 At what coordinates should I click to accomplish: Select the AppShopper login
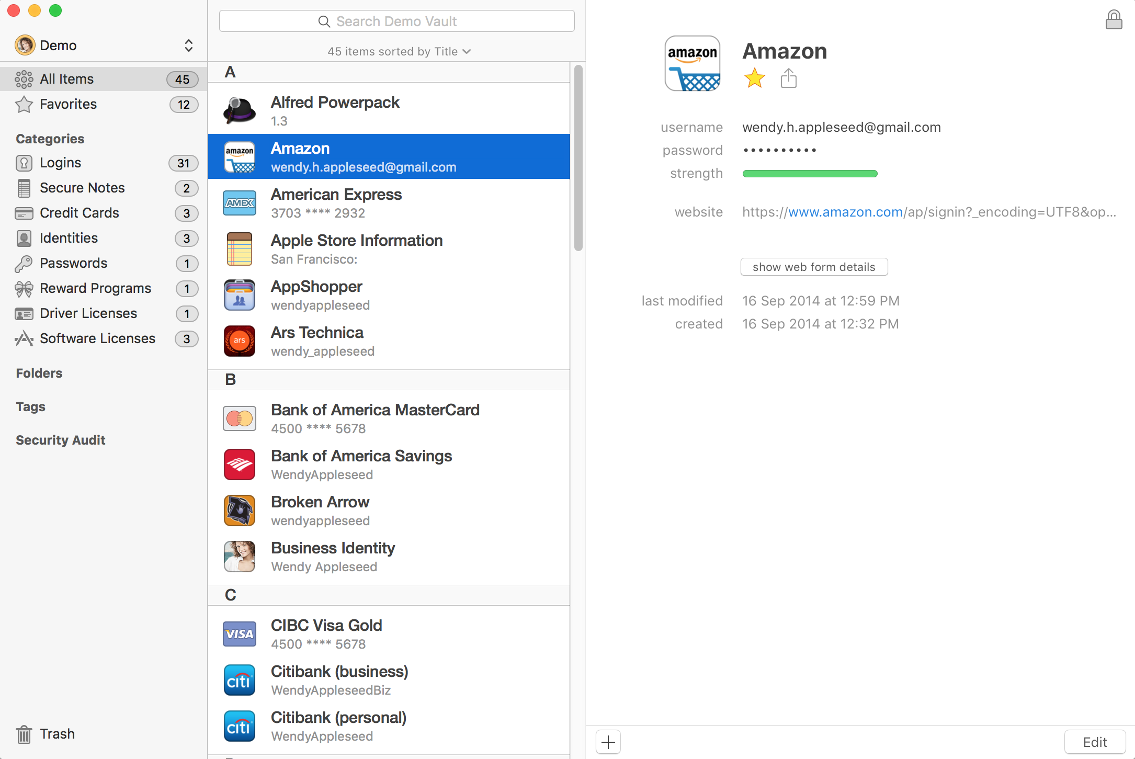point(389,295)
